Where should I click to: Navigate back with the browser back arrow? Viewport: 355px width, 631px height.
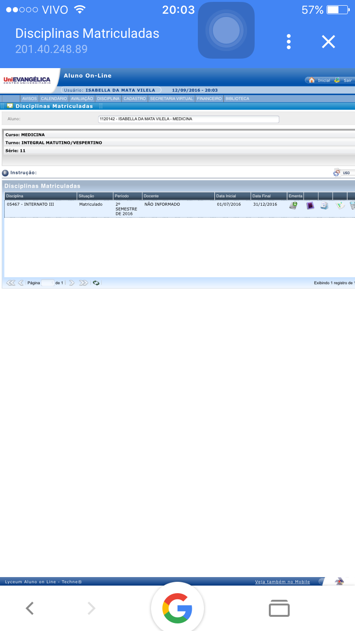point(30,608)
